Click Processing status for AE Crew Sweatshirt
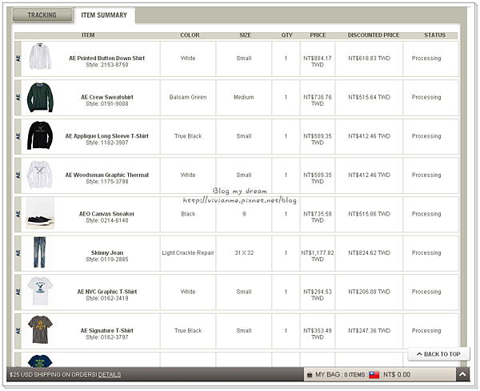 coord(426,97)
